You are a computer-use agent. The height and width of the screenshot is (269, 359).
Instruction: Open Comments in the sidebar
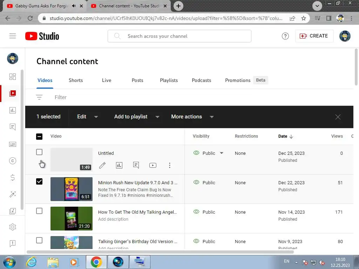(x=13, y=127)
